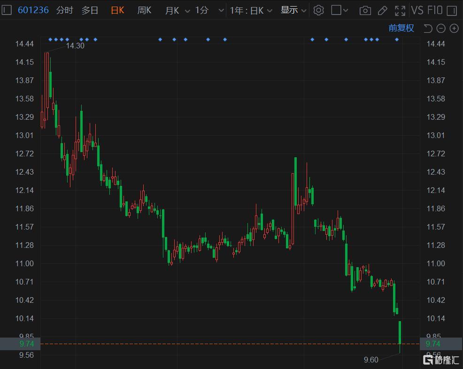This screenshot has width=463, height=369.
Task: Activate the drawing pencil tool
Action: tap(383, 11)
